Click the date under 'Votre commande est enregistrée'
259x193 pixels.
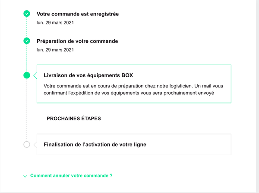(55, 22)
